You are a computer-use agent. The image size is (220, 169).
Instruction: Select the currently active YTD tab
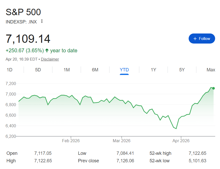click(x=124, y=70)
